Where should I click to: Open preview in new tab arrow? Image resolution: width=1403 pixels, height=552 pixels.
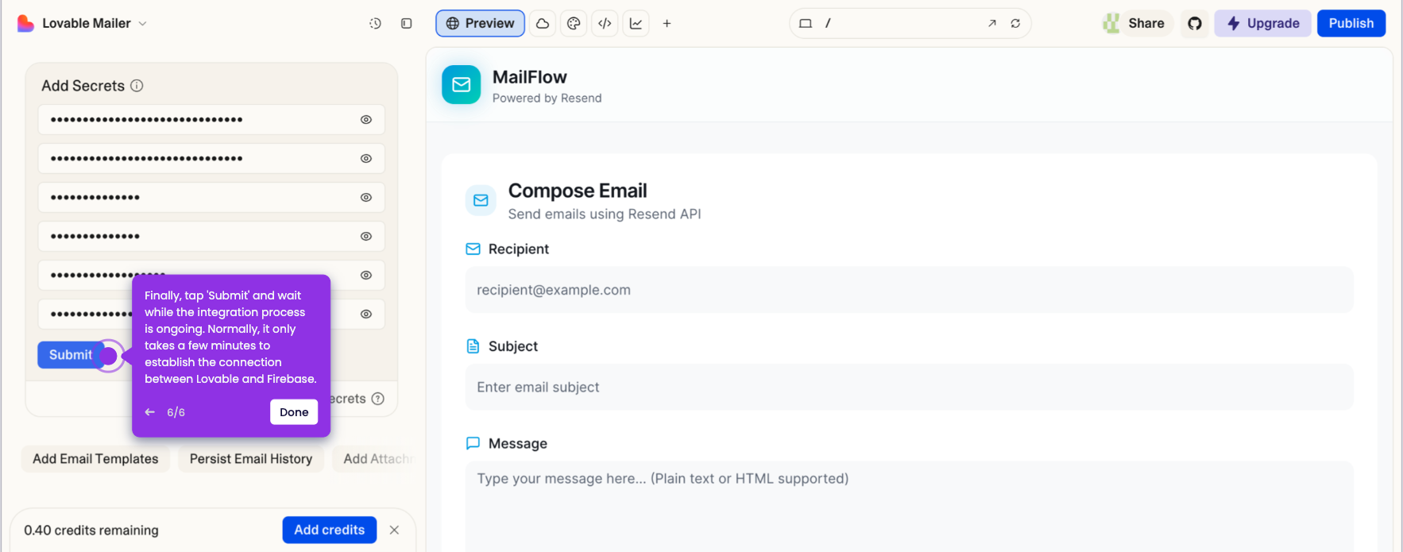[992, 24]
